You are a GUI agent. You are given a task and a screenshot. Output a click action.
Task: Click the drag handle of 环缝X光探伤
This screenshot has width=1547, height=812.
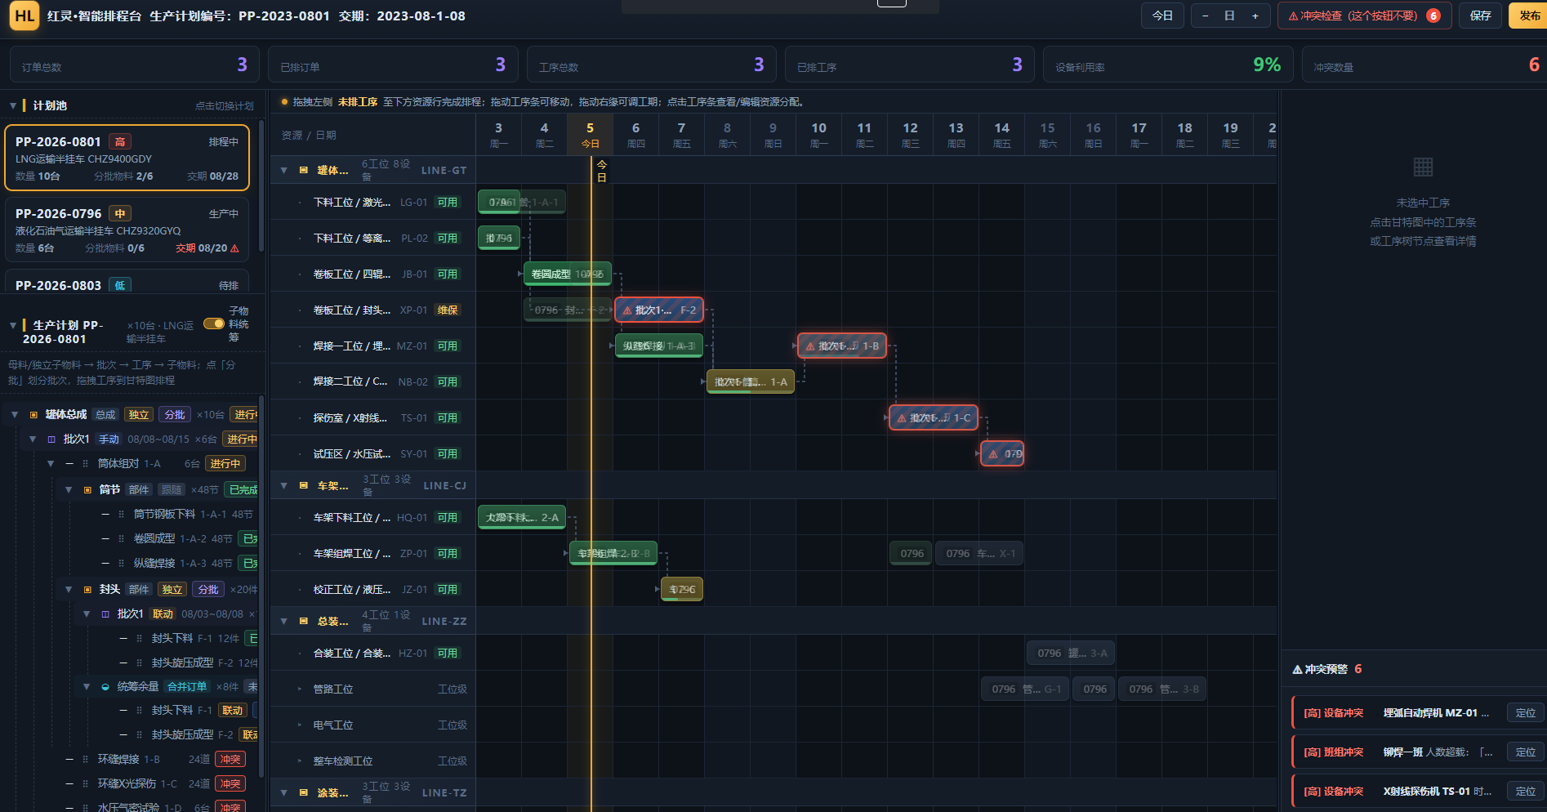point(85,784)
